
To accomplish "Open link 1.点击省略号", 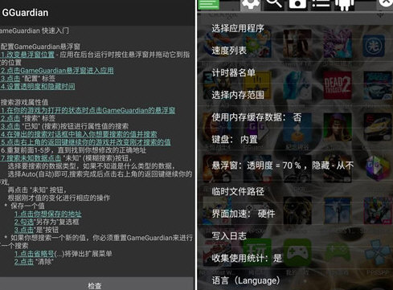I will 35,254.
